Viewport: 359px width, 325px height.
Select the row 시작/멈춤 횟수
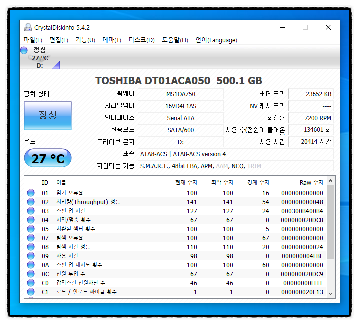(x=175, y=220)
